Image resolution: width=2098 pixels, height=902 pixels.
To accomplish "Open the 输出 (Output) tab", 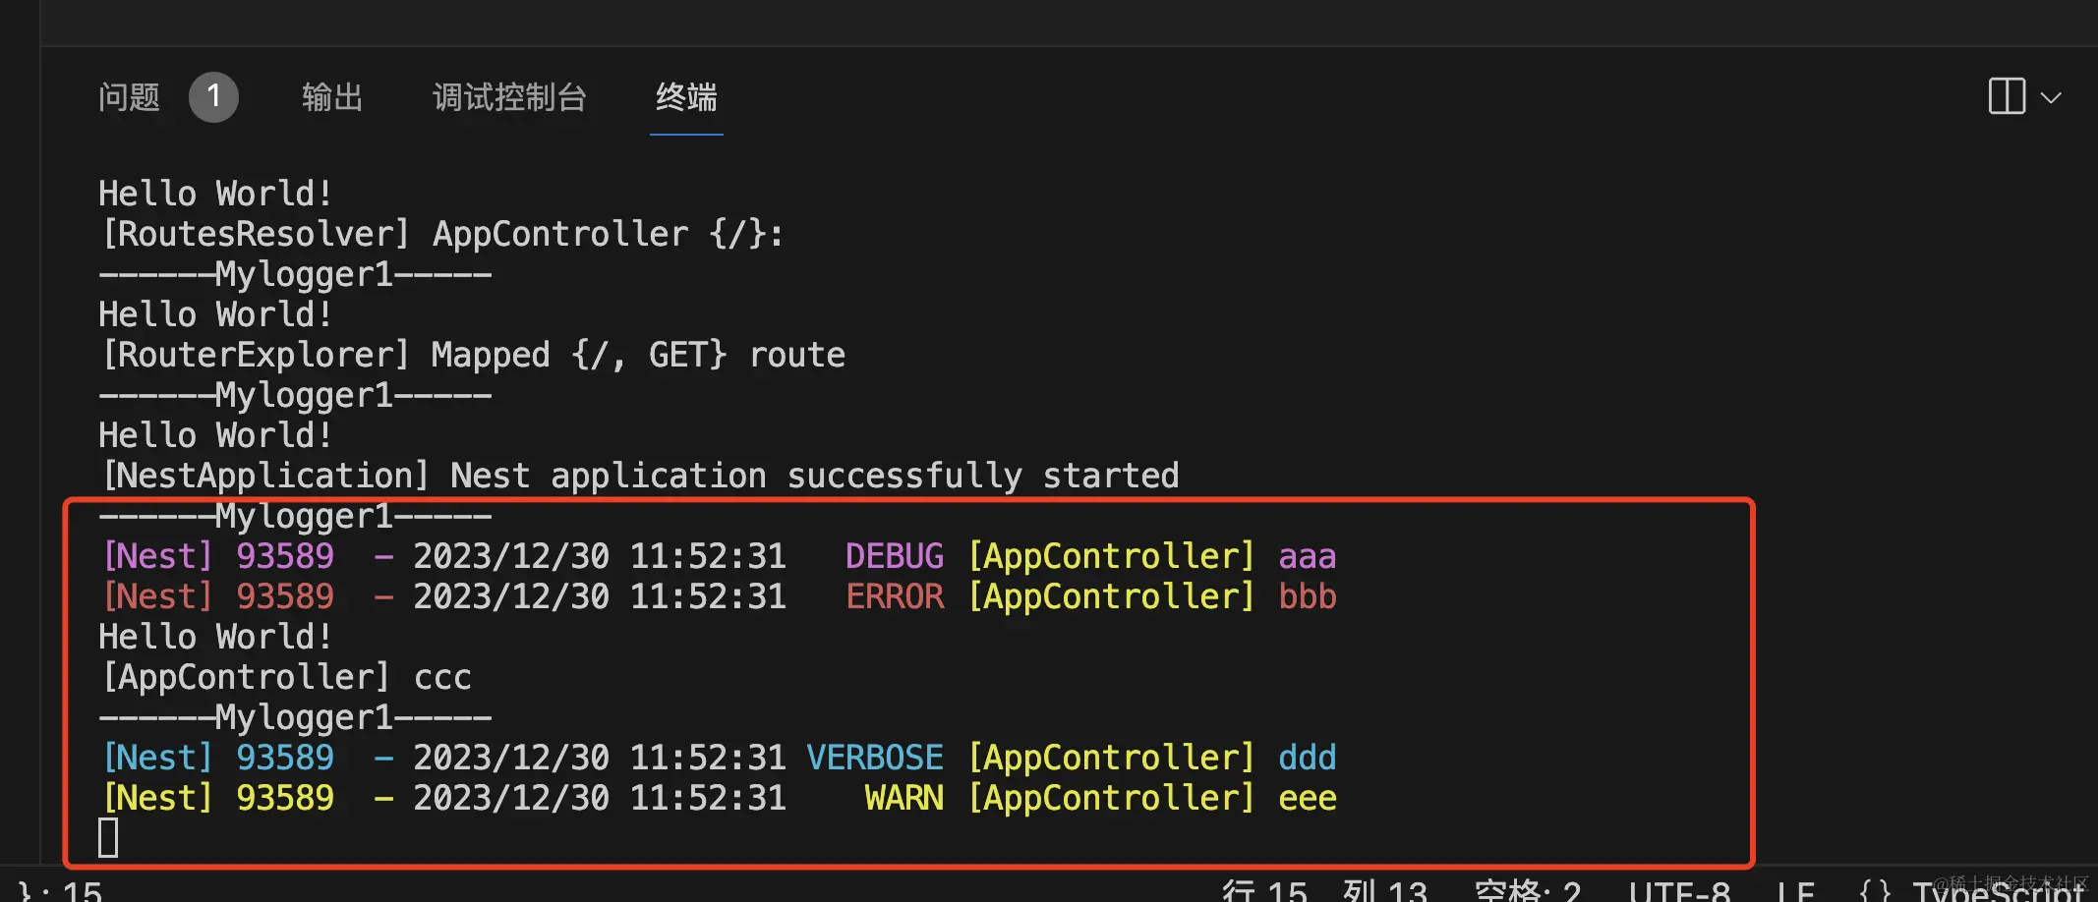I will click(332, 97).
